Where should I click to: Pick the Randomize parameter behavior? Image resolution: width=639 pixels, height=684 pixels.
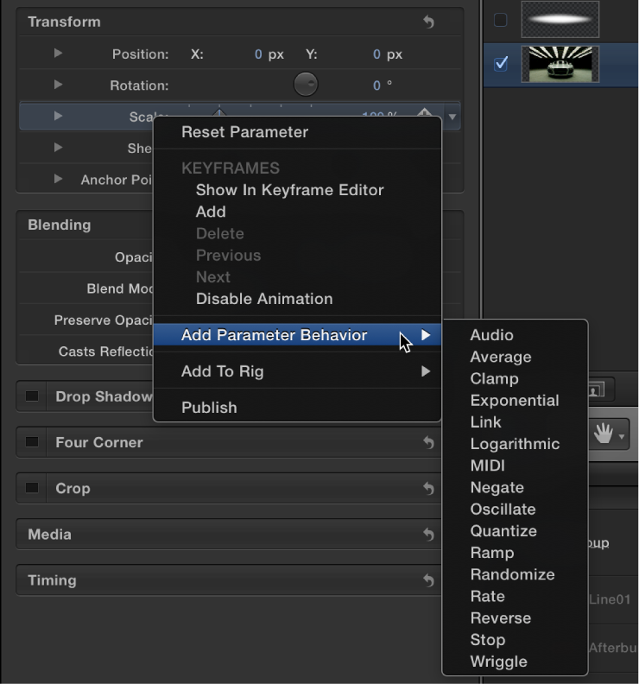tap(515, 574)
